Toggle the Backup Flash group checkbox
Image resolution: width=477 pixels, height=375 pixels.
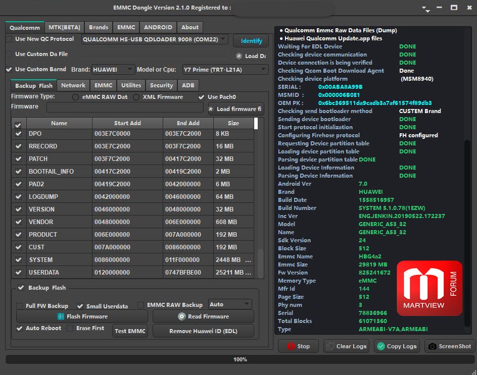[21, 288]
